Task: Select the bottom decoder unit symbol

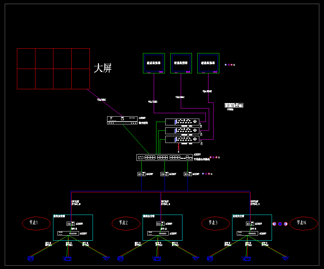Action: pos(182,139)
